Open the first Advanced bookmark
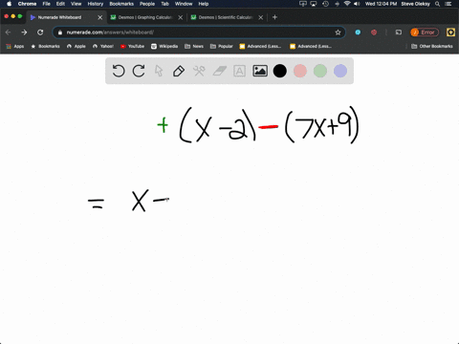 point(260,46)
